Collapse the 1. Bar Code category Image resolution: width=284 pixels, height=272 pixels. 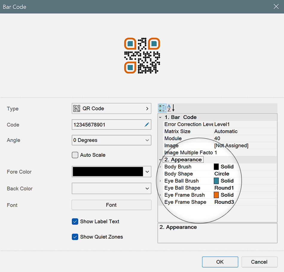(160, 117)
